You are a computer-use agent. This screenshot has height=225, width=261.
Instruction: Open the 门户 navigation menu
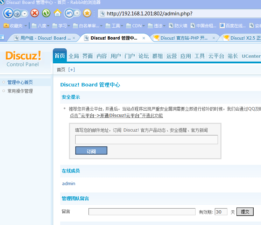pos(130,56)
